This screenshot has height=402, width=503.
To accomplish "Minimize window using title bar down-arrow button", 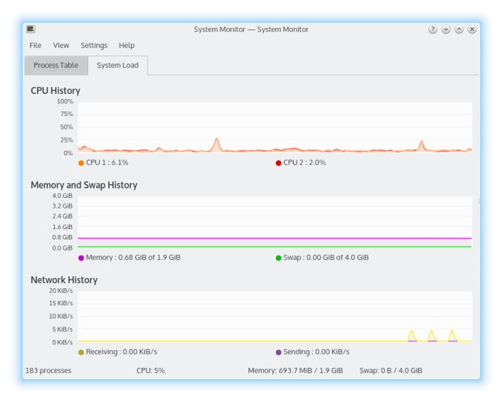I will (445, 30).
